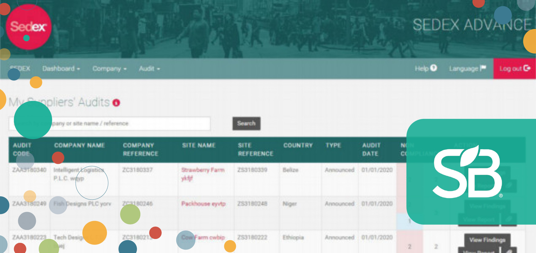Select the COMPANY NAME column header

79,145
